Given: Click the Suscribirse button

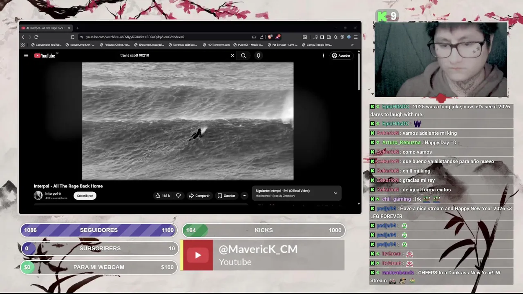Looking at the screenshot, I should pyautogui.click(x=85, y=196).
